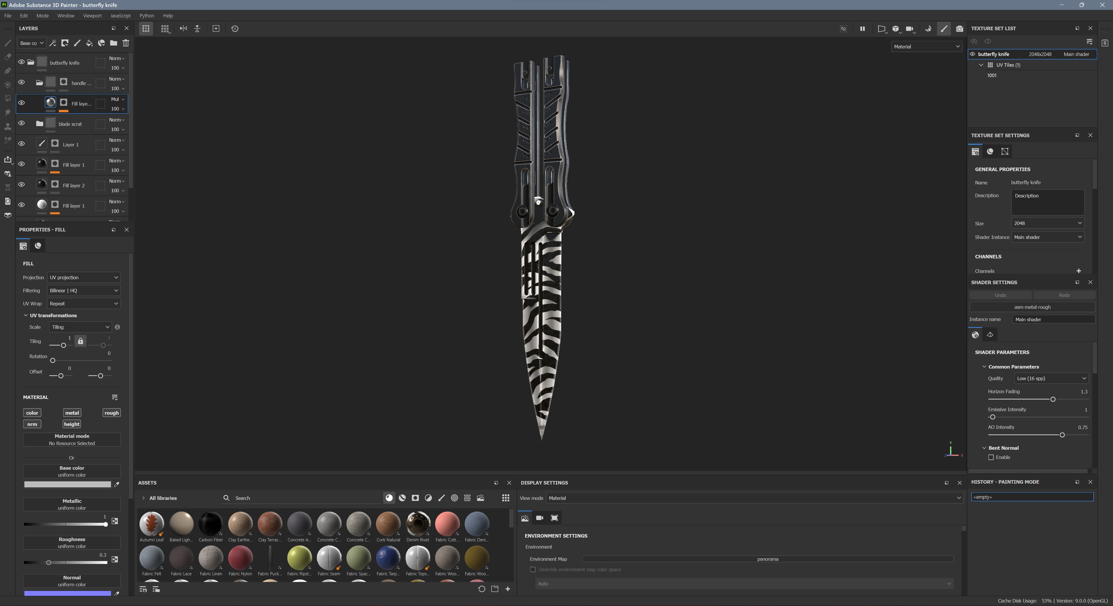Click the asm-metal-rough shader button
The image size is (1113, 606).
click(x=1032, y=307)
